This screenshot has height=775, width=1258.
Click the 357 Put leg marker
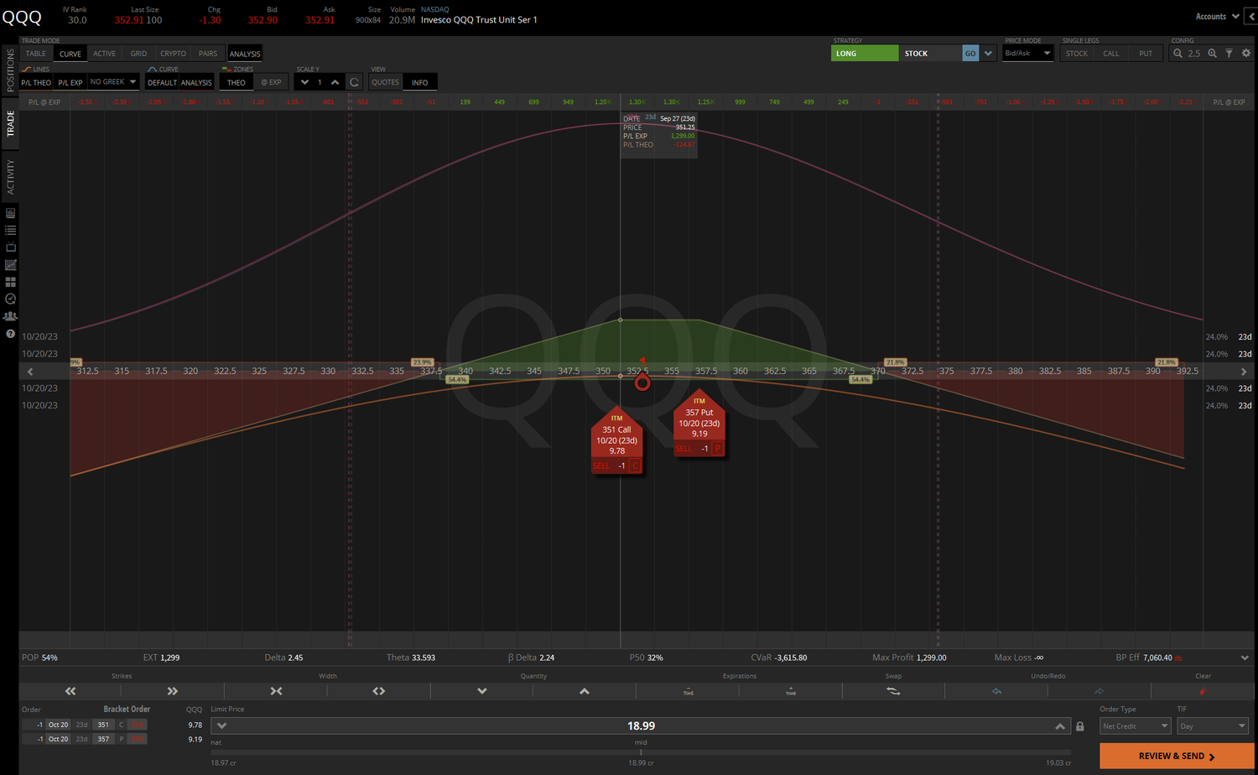[x=699, y=423]
